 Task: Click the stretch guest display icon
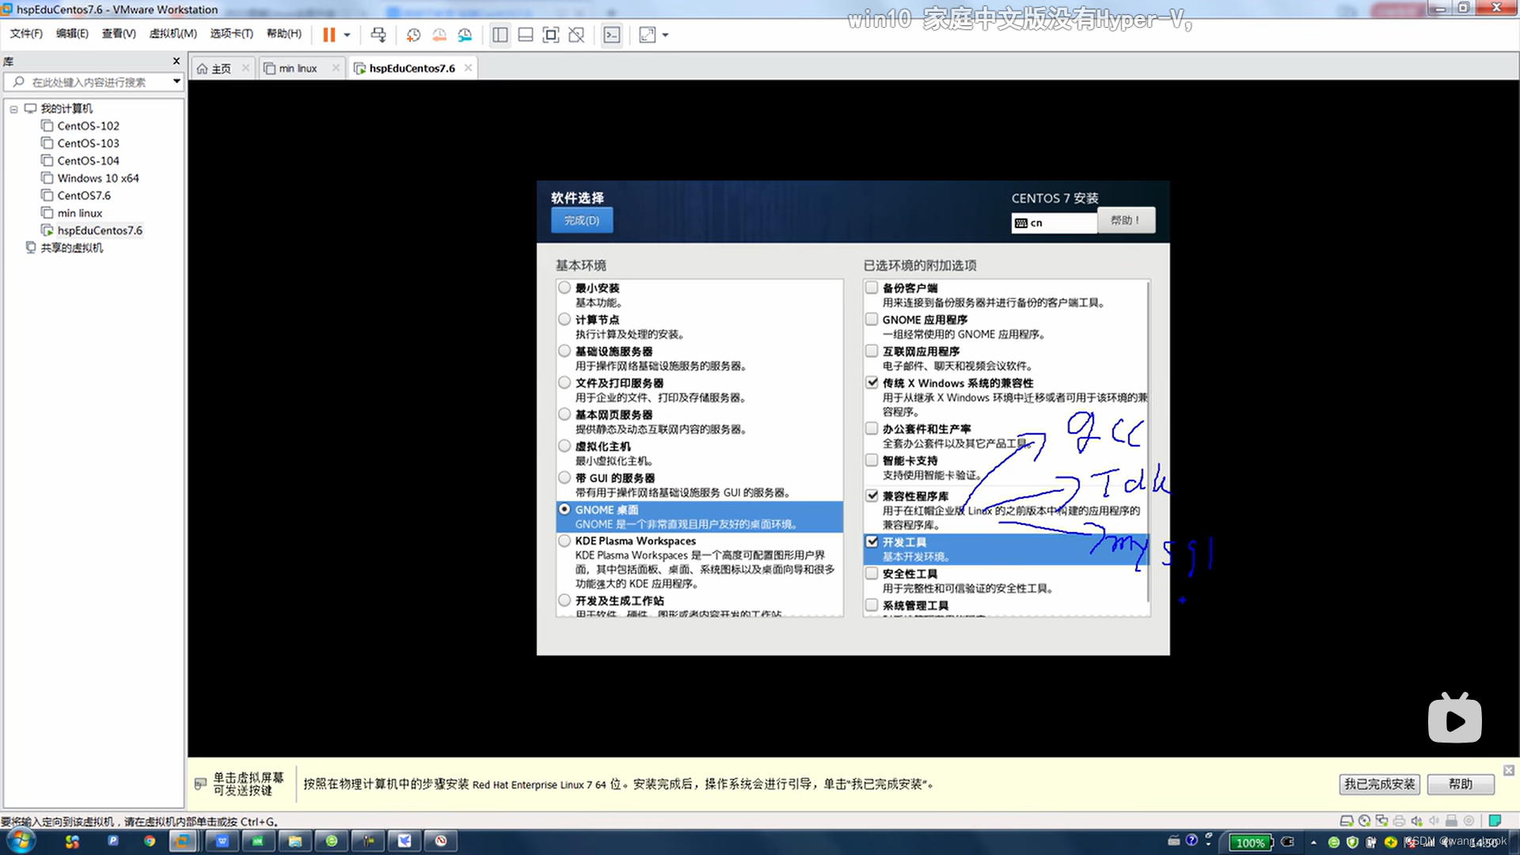[648, 35]
